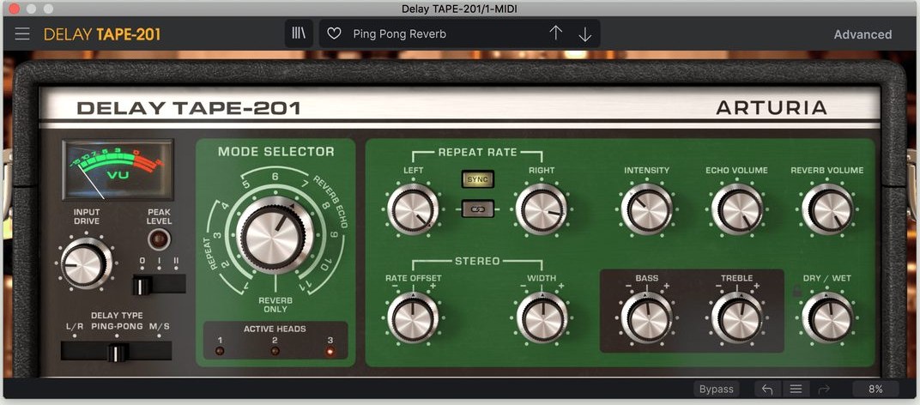Favorite the preset with heart icon
920x405 pixels.
334,34
